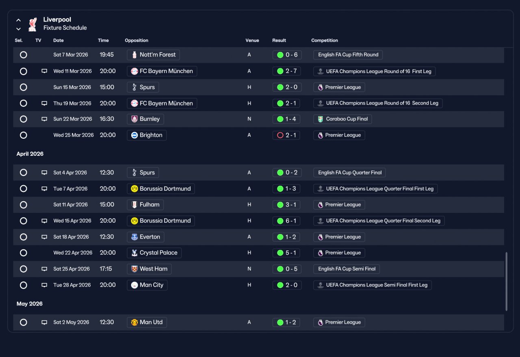The width and height of the screenshot is (520, 357).
Task: Click the May 2026 month heading
Action: point(30,304)
